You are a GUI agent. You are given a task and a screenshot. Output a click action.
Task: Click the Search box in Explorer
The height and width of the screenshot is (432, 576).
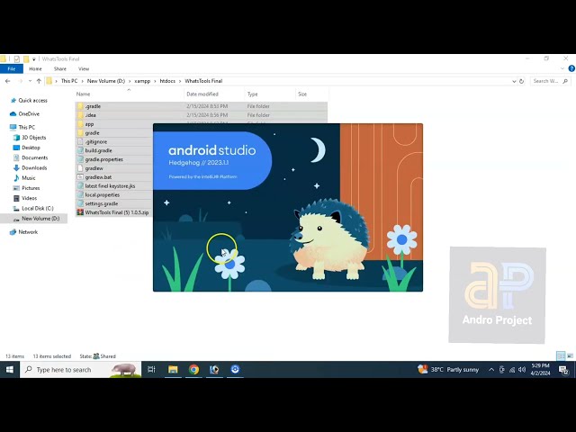[550, 81]
